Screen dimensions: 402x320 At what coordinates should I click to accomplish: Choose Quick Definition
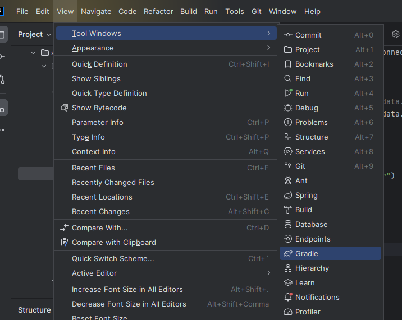[166, 64]
